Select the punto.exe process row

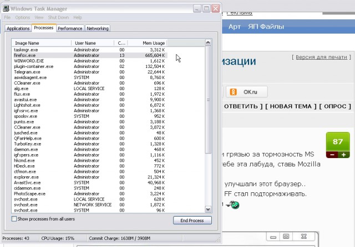tap(90, 122)
